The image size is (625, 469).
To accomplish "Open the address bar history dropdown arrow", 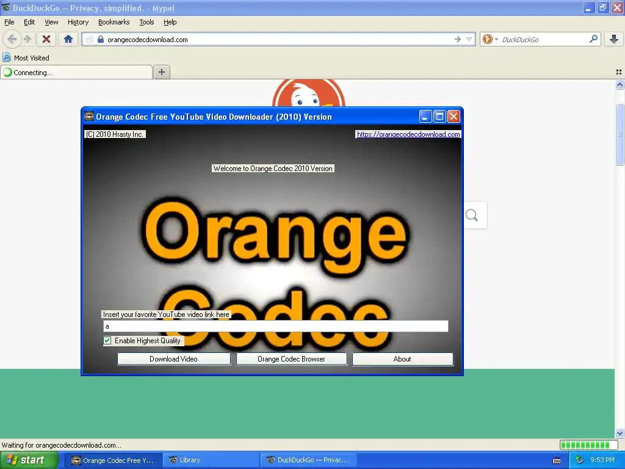I will (469, 39).
